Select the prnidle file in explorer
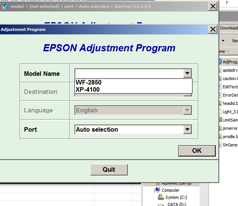This screenshot has height=206, width=238. coord(229,137)
